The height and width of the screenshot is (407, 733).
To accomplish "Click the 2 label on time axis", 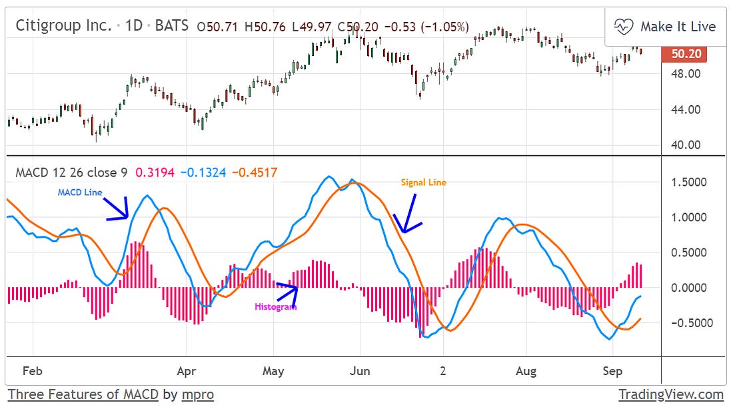I will pos(442,371).
